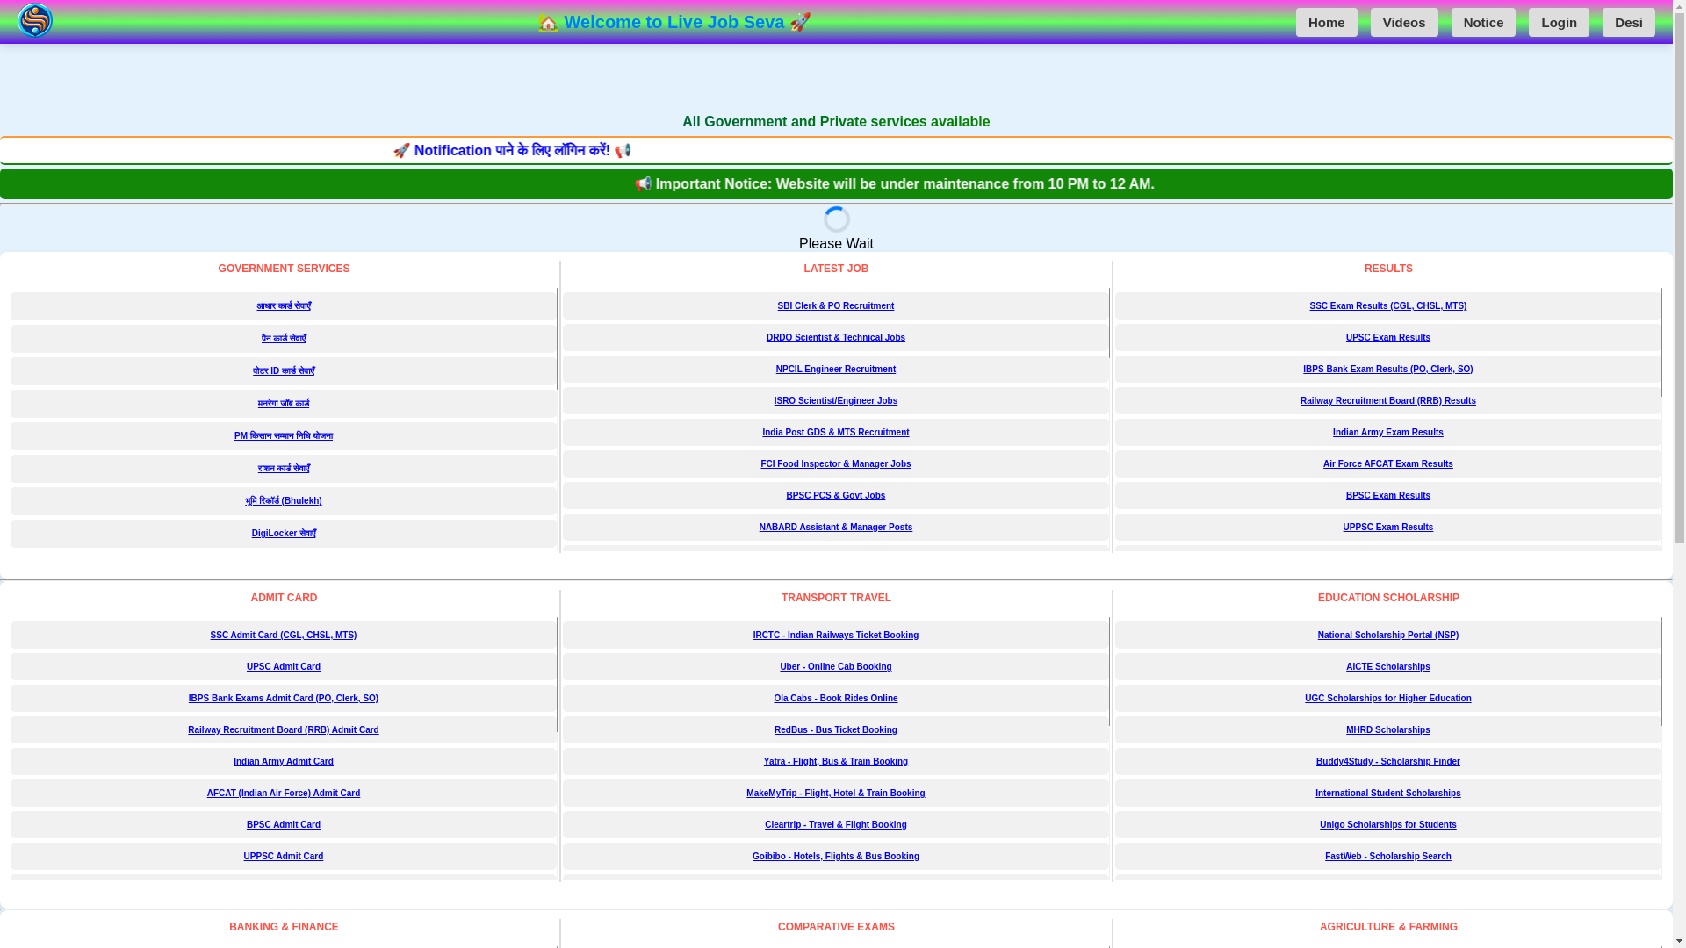Open MHRD Scholarships link
Image resolution: width=1686 pixels, height=948 pixels.
pyautogui.click(x=1387, y=730)
